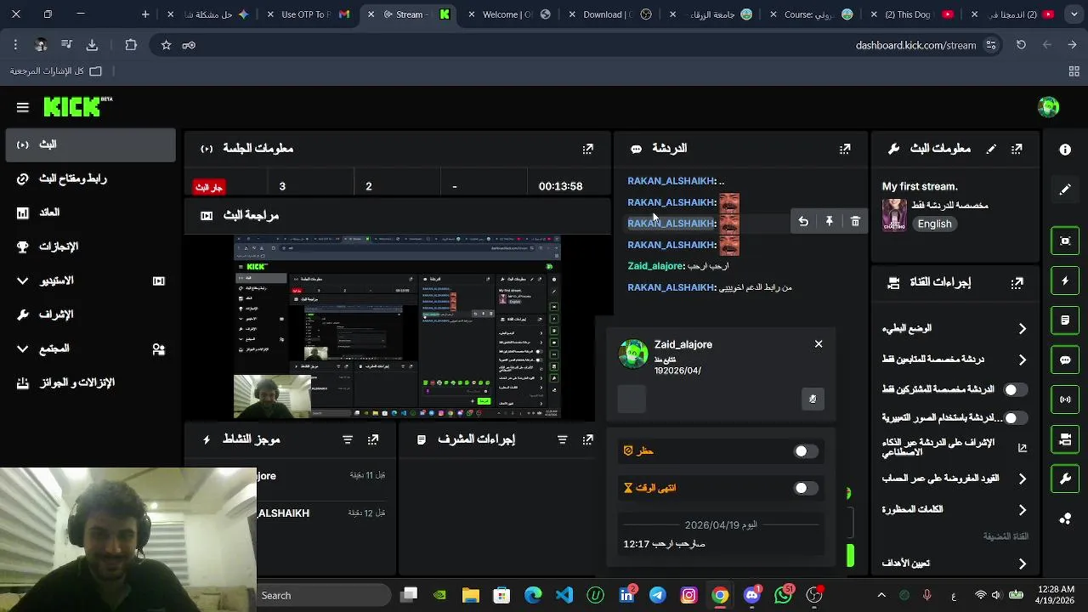The width and height of the screenshot is (1088, 612).
Task: Switch to the Welcome browser tab
Action: coord(508,14)
